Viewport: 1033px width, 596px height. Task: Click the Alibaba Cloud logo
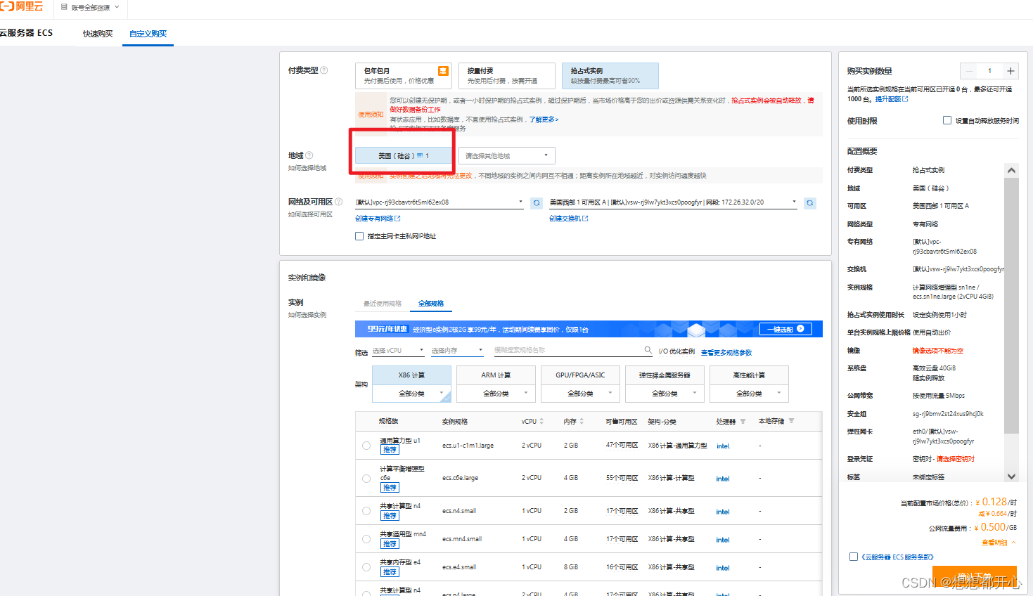point(21,6)
